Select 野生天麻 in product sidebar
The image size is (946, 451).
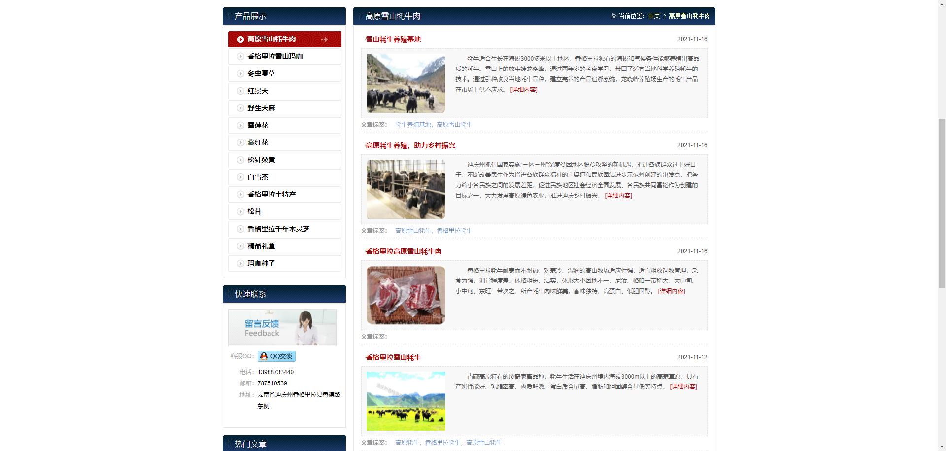[x=261, y=108]
